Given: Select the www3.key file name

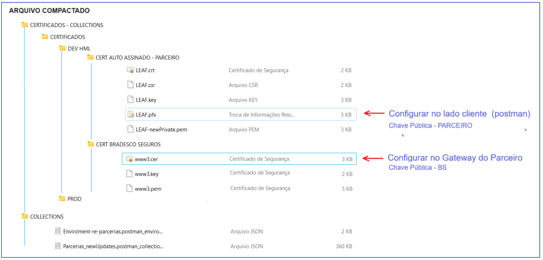Looking at the screenshot, I should 146,174.
